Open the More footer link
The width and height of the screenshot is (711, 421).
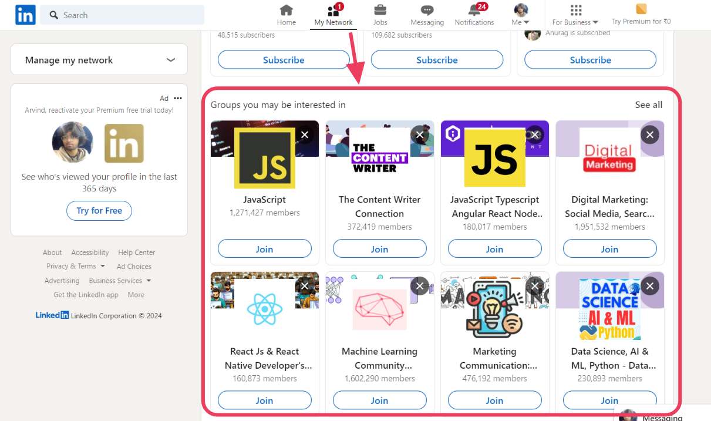click(136, 295)
